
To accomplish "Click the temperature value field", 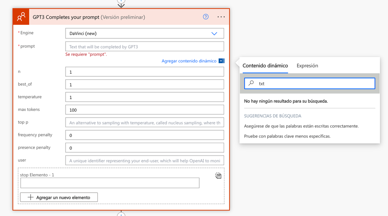I will coord(144,97).
